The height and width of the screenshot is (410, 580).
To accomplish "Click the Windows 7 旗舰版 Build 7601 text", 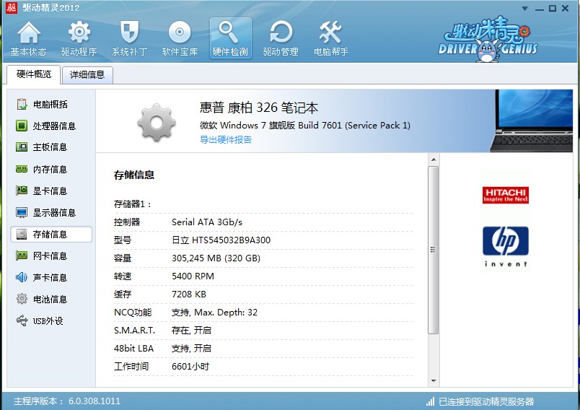I will pyautogui.click(x=305, y=126).
